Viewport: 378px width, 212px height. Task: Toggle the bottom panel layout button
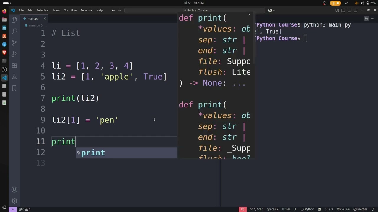point(349,10)
